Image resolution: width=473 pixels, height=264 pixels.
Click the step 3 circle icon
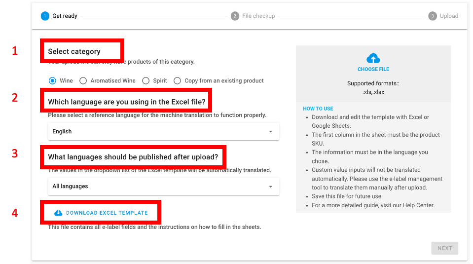click(x=433, y=16)
